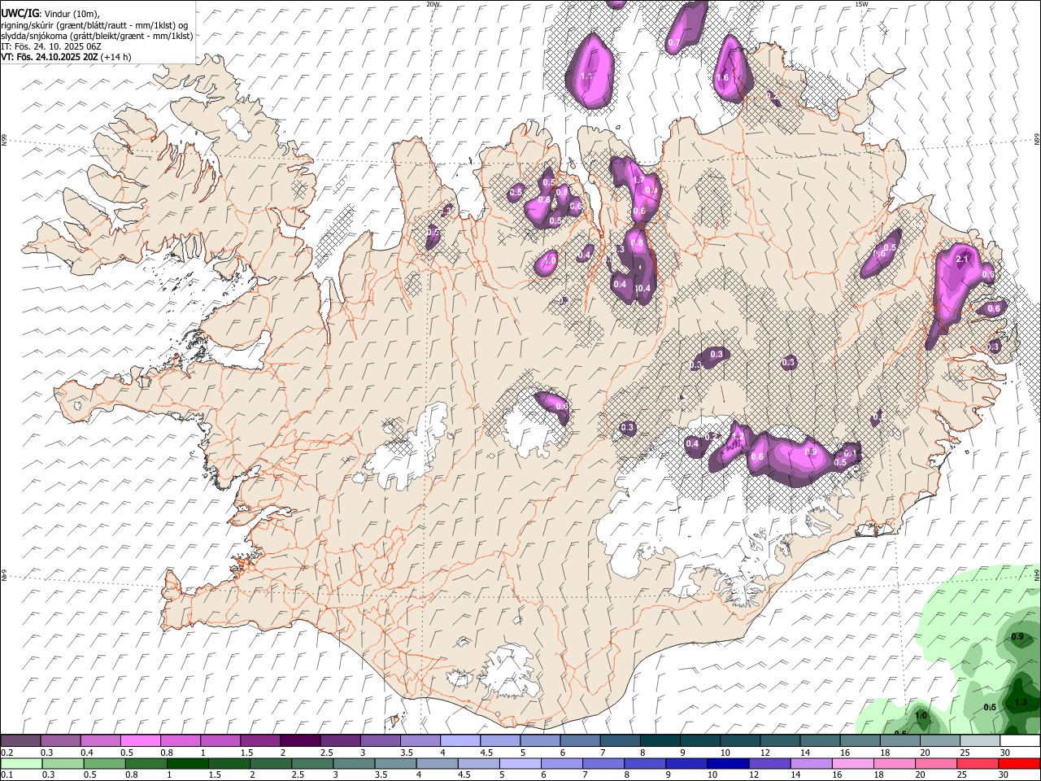Viewport: 1041px width, 781px height.
Task: Select the bright red swatch above the lower 30
Action: coord(1020,763)
